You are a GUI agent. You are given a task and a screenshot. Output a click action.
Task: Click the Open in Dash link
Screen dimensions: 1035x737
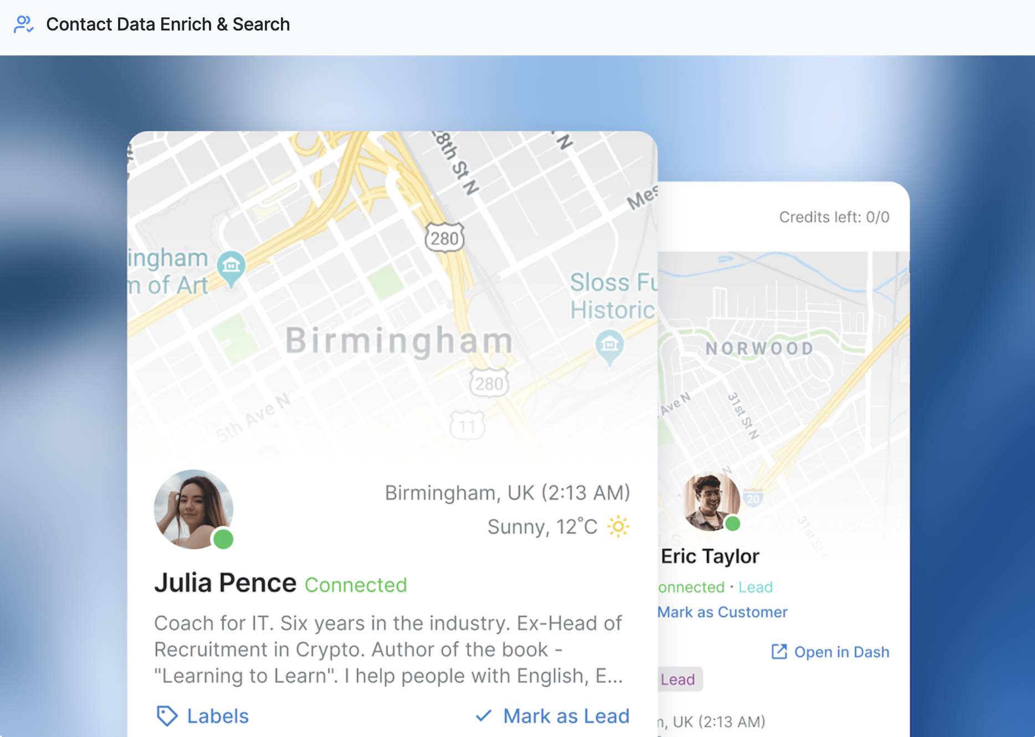click(x=841, y=652)
